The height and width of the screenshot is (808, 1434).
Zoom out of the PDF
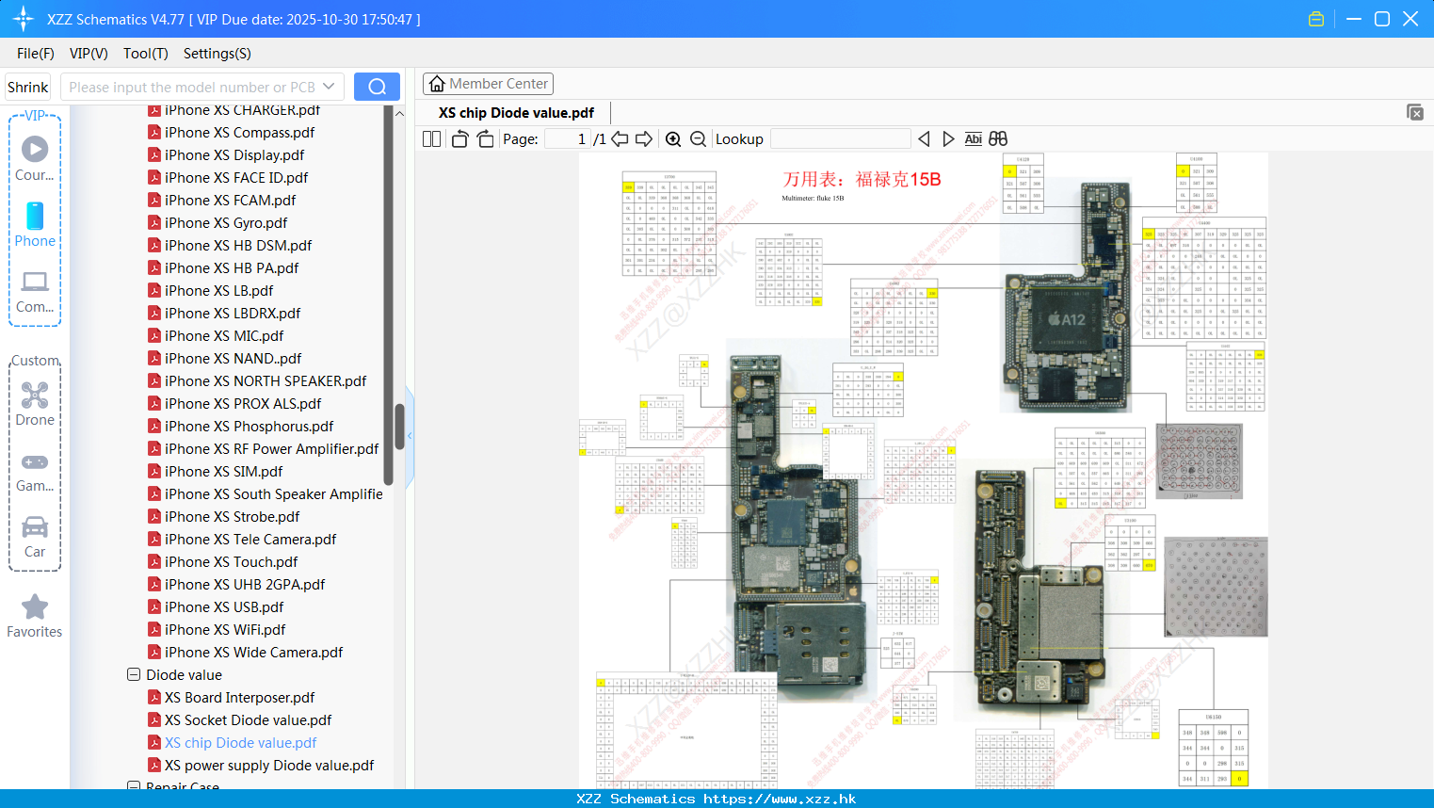point(698,139)
